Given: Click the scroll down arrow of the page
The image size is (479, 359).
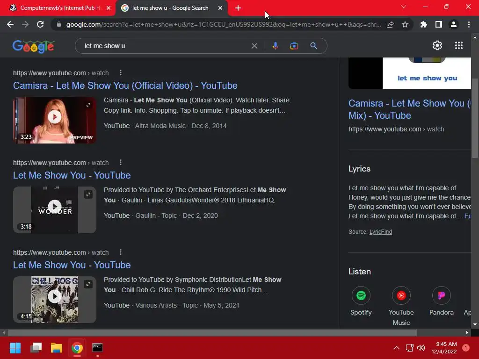Looking at the screenshot, I should (475, 324).
